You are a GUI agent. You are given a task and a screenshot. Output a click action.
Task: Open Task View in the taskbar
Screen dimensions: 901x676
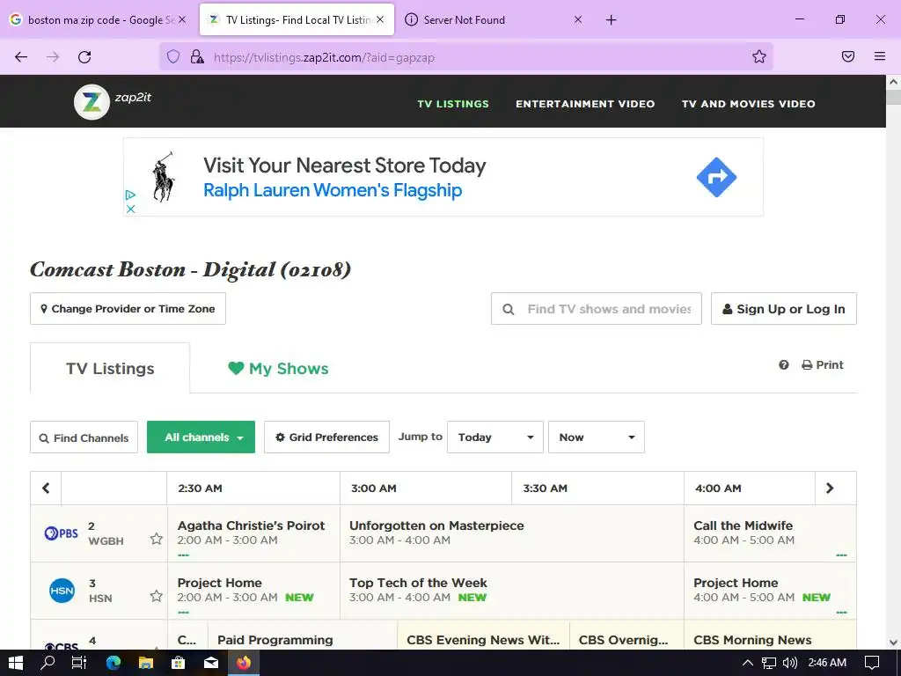78,663
